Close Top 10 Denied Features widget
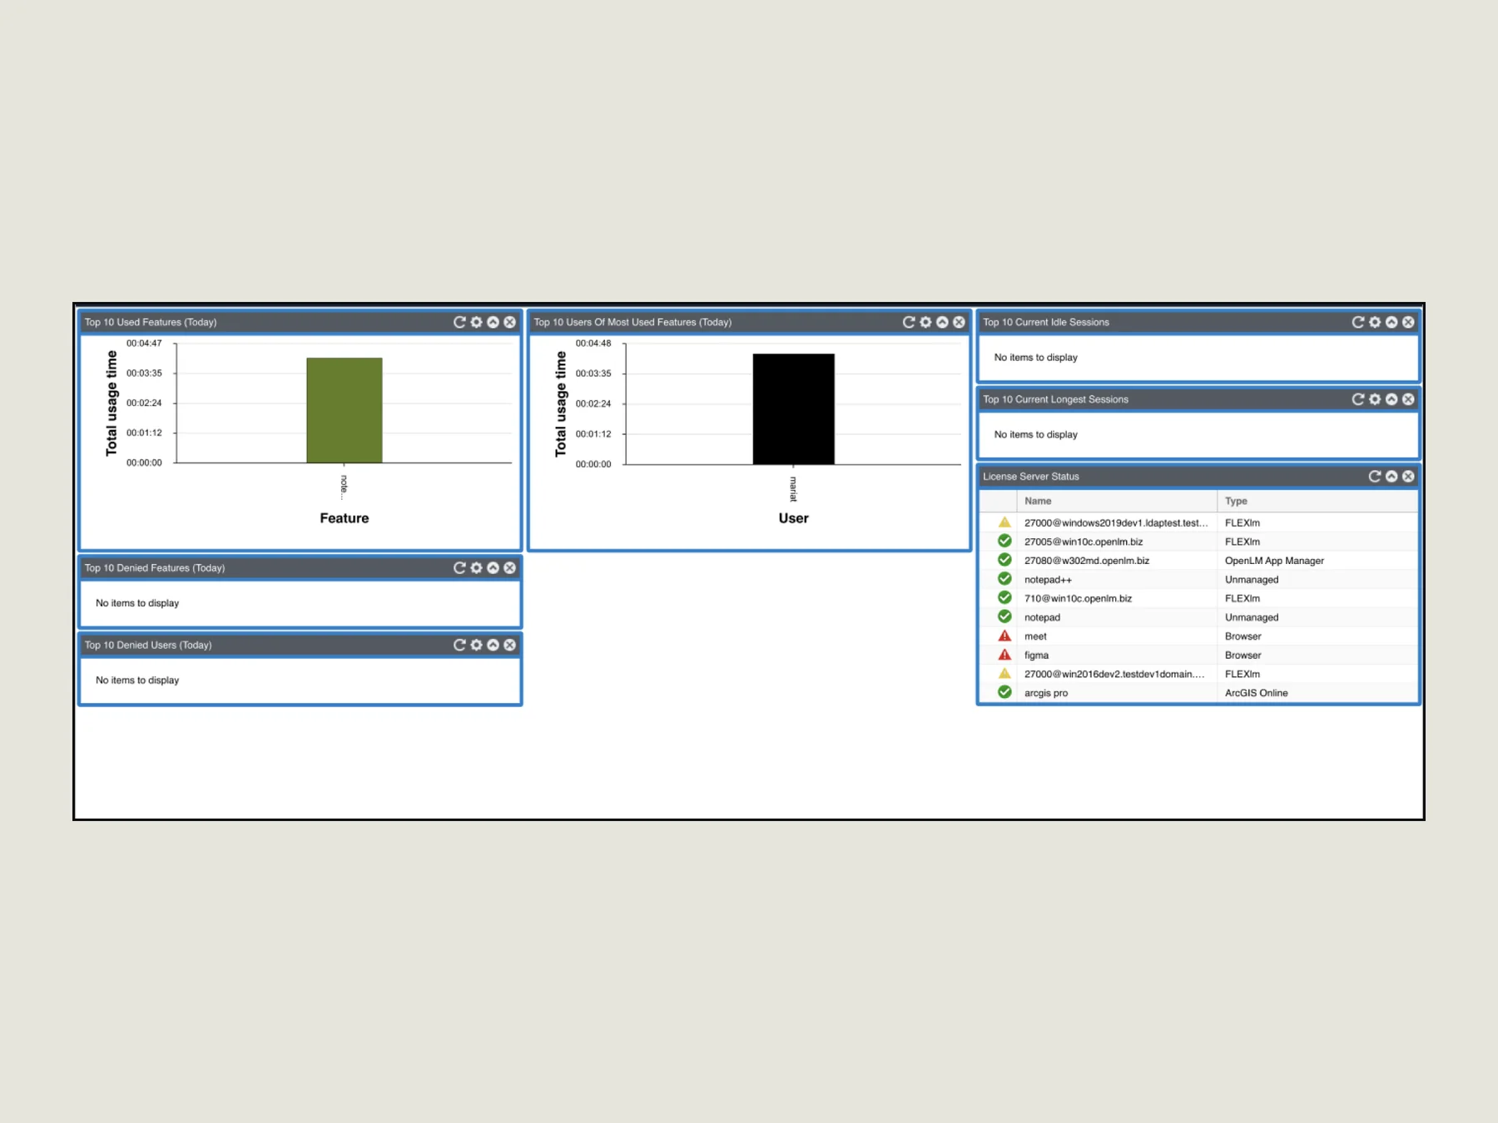This screenshot has height=1123, width=1498. tap(509, 568)
